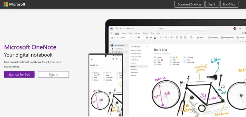Click the undo arrow in the title bar
This screenshot has height=117, width=246.
click(x=121, y=28)
